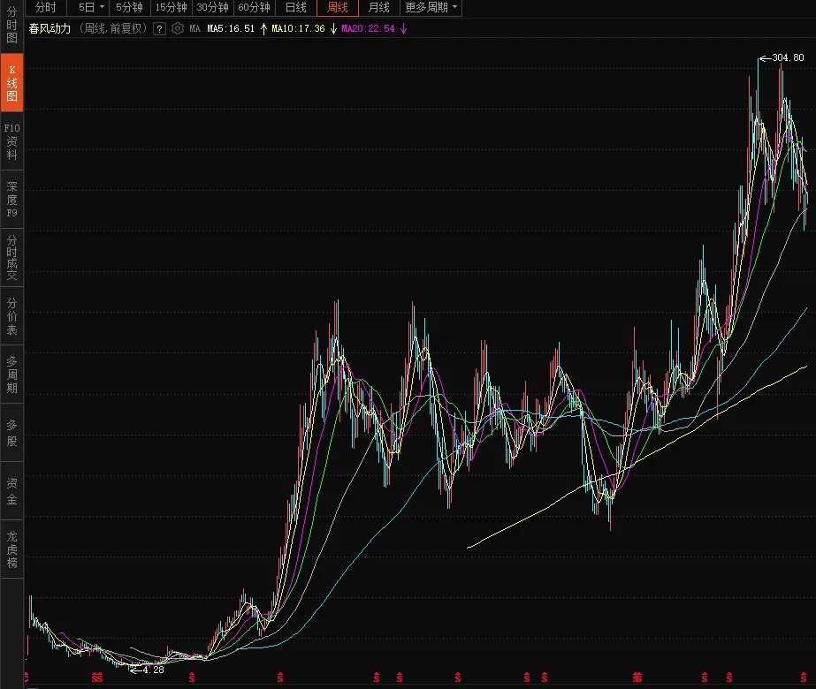Open 深度F9 sidebar item
The height and width of the screenshot is (689, 816).
click(11, 200)
